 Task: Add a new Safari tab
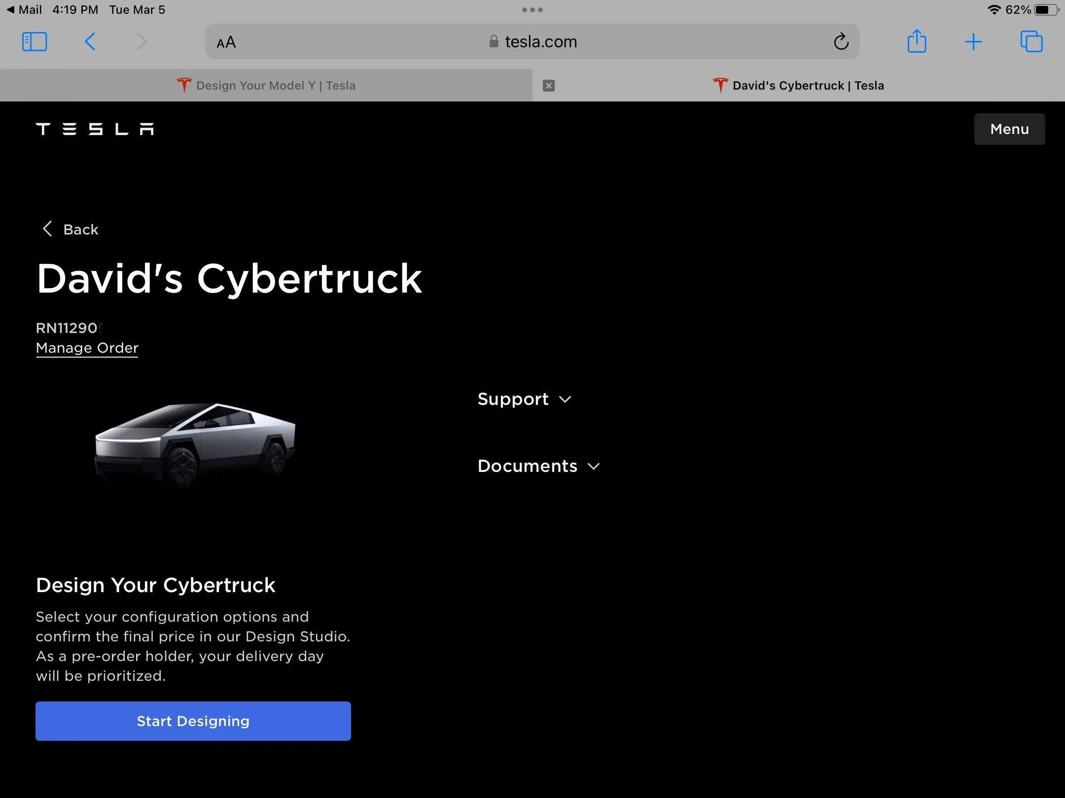(973, 42)
